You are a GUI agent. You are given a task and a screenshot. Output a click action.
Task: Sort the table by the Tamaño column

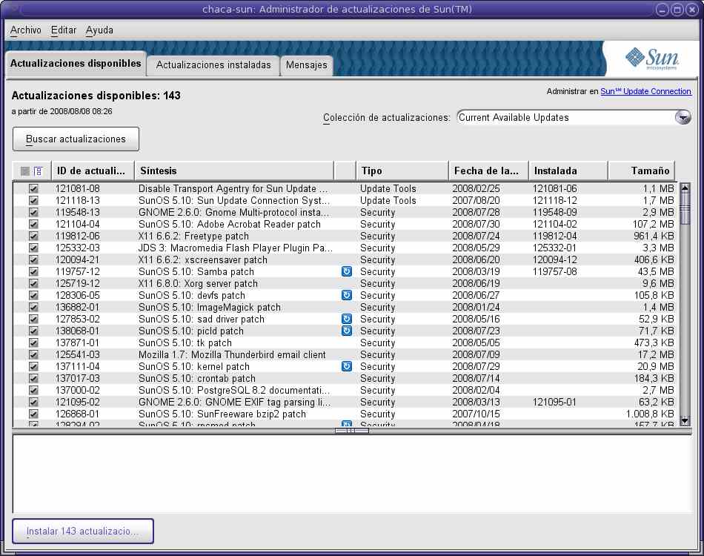point(641,171)
